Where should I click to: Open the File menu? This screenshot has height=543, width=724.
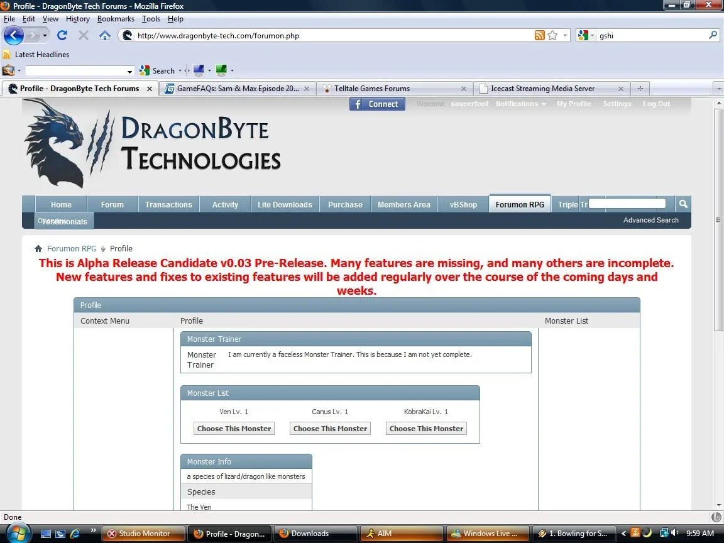coord(9,19)
